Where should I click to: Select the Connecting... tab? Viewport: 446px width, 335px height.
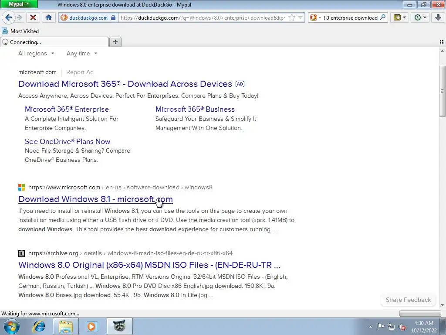(x=54, y=42)
